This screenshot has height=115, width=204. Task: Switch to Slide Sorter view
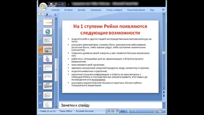coord(113,111)
